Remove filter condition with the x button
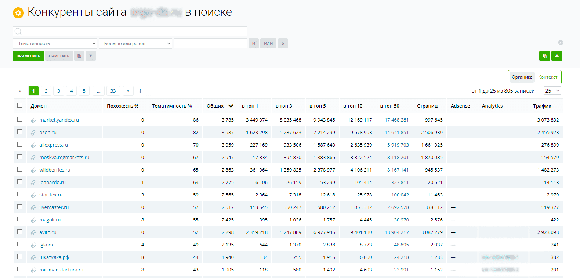This screenshot has height=278, width=580. [x=283, y=43]
